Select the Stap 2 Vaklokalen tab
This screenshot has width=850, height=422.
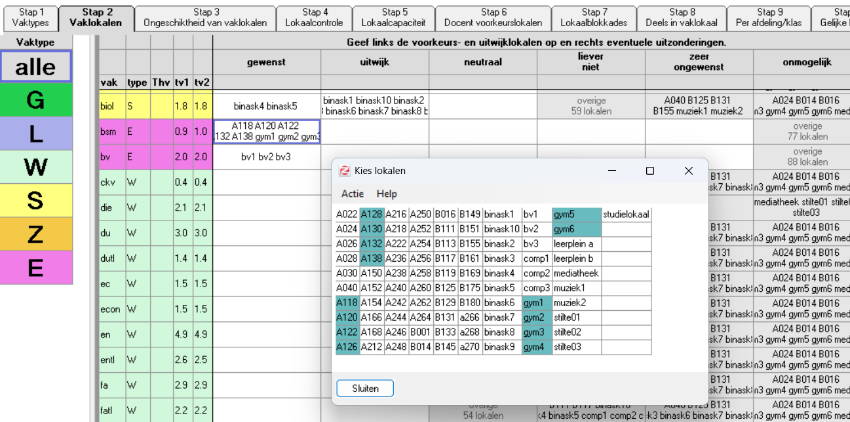point(97,18)
